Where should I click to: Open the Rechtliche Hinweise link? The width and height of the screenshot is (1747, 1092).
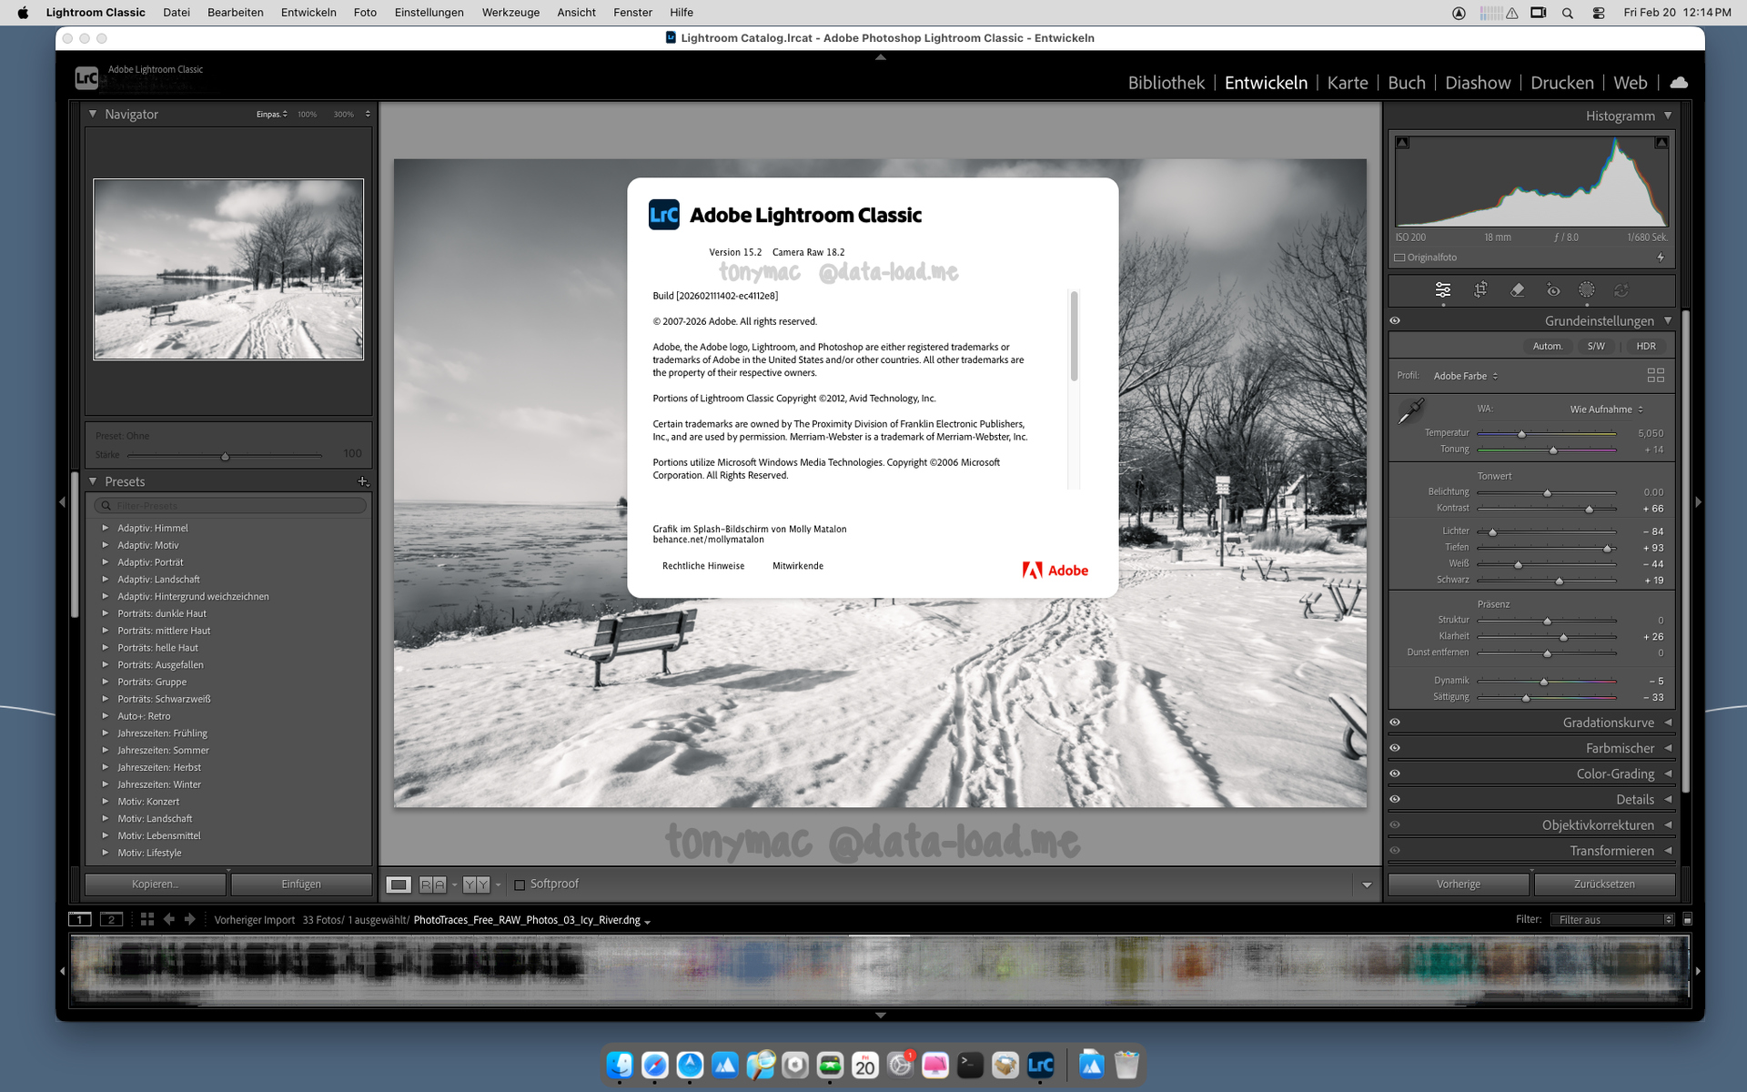point(702,566)
